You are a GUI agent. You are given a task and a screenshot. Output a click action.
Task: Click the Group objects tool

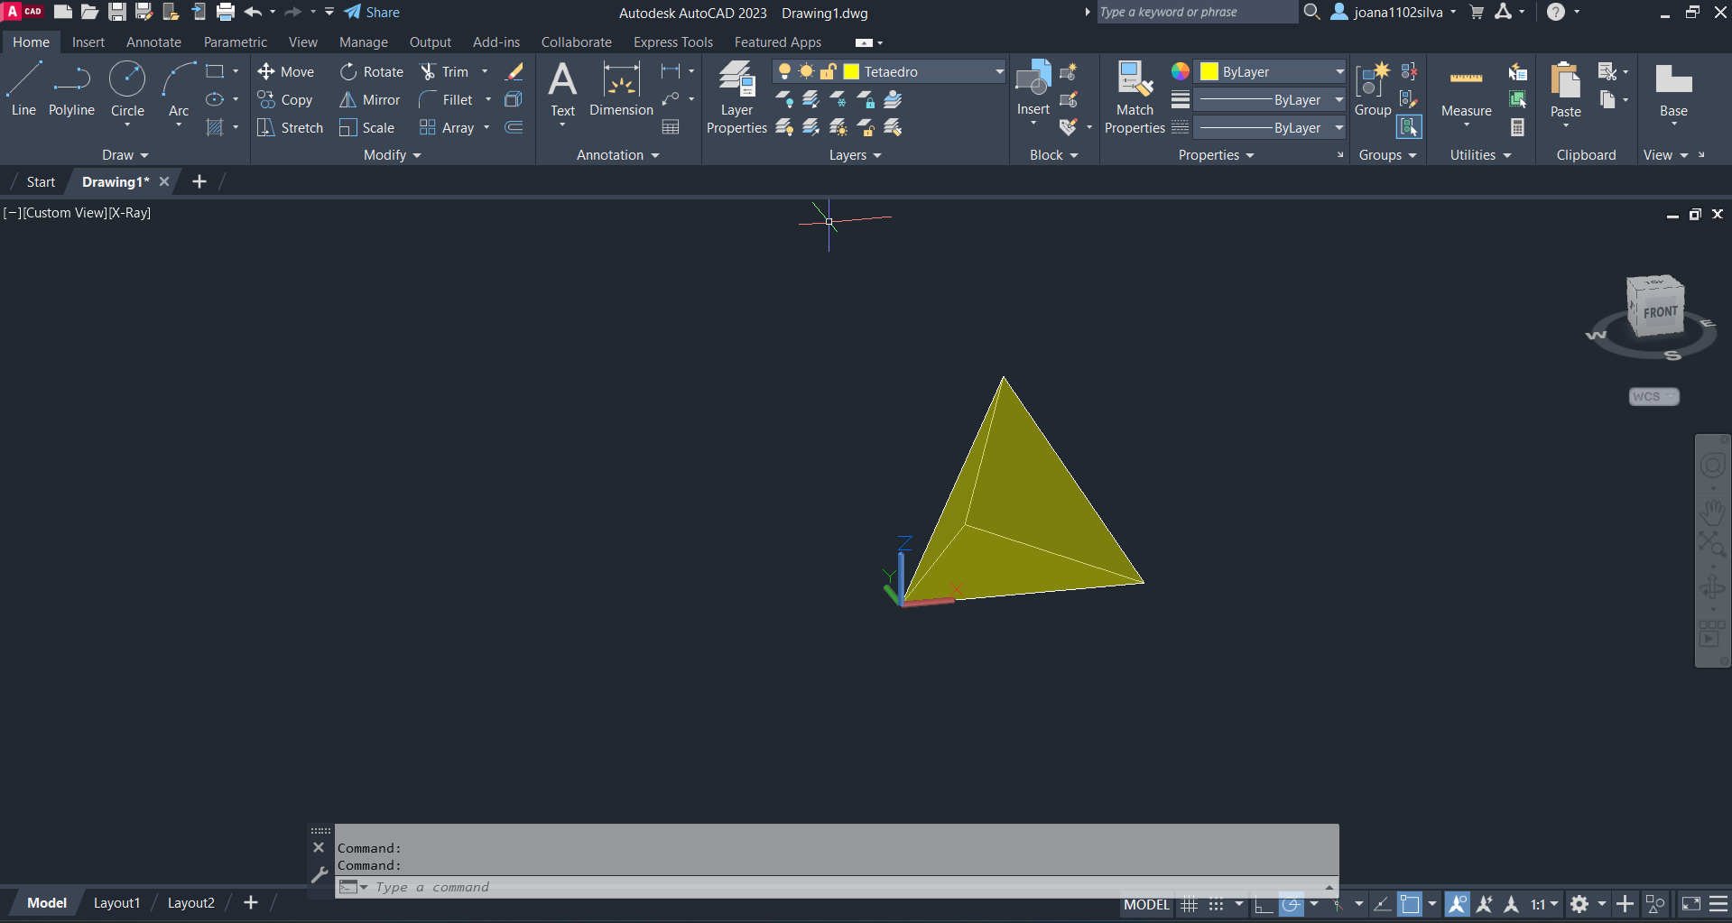click(x=1373, y=89)
